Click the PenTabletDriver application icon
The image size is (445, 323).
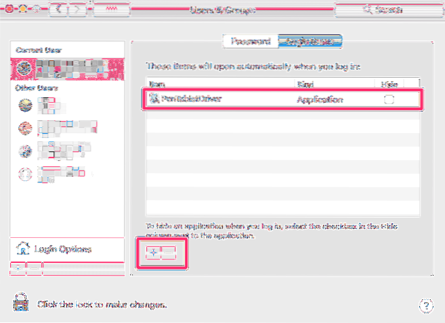pos(152,99)
